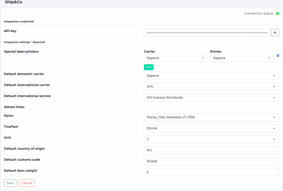Image resolution: width=283 pixels, height=191 pixels.
Task: Change the Dhl Express Worldwide service selection
Action: [211, 97]
